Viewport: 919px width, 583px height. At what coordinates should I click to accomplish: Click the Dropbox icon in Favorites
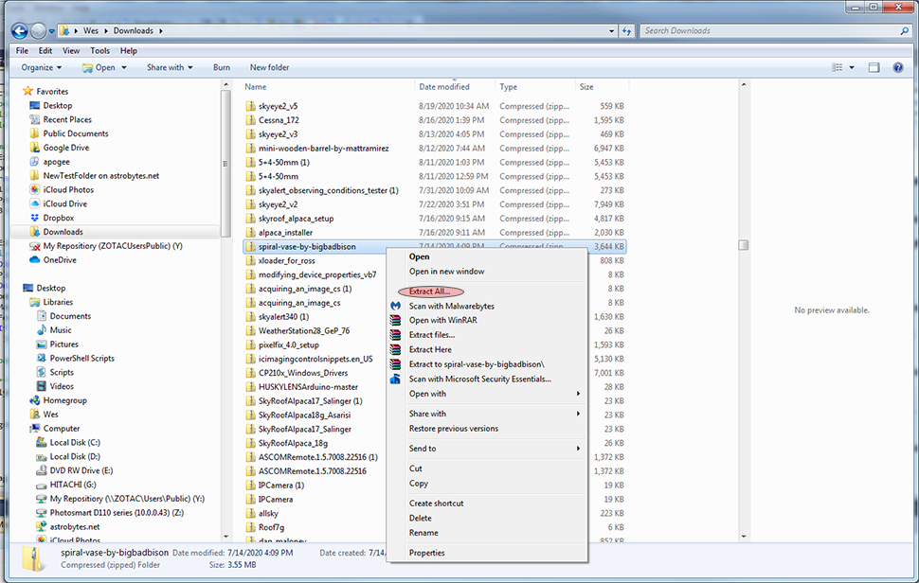pos(35,218)
